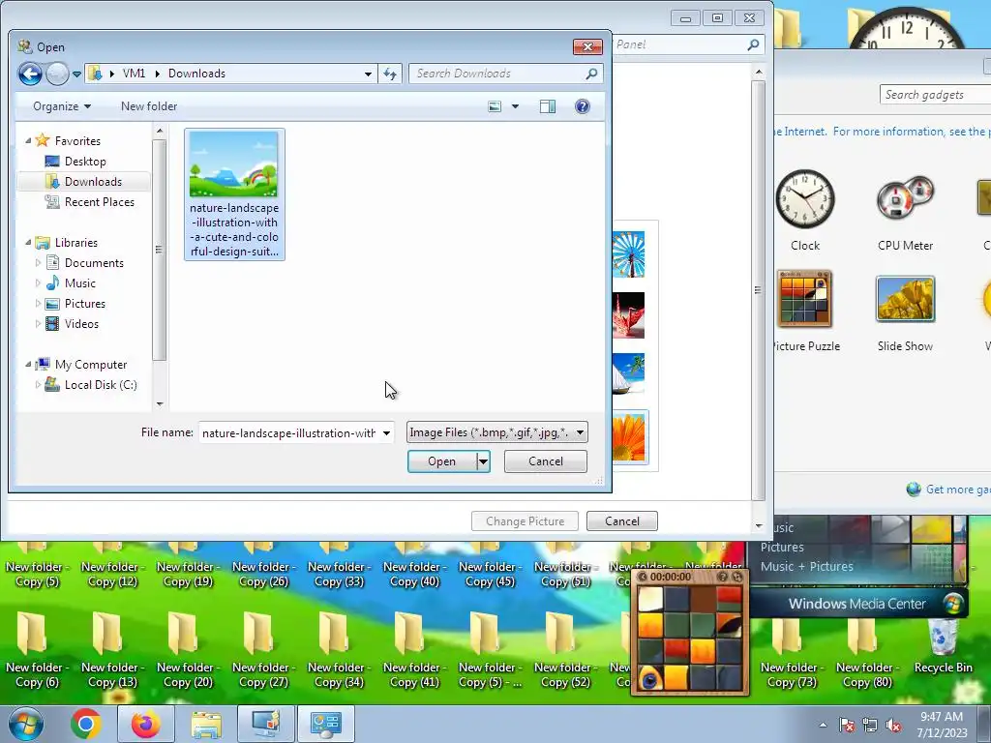Select the origami crane account picture
The width and height of the screenshot is (991, 743).
pos(629,314)
